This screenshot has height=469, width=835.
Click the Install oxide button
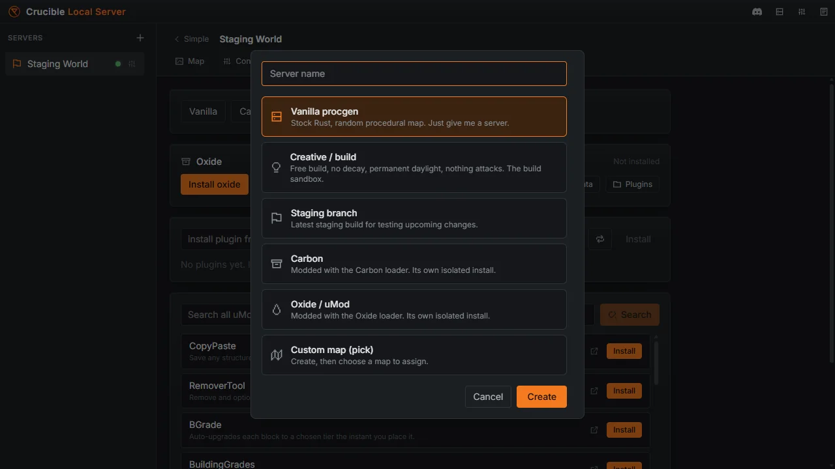[215, 184]
